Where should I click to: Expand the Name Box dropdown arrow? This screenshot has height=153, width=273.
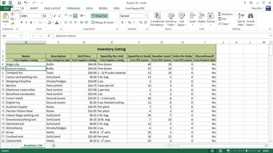point(21,36)
